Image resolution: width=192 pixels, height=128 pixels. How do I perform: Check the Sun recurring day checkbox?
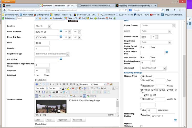[145, 90]
